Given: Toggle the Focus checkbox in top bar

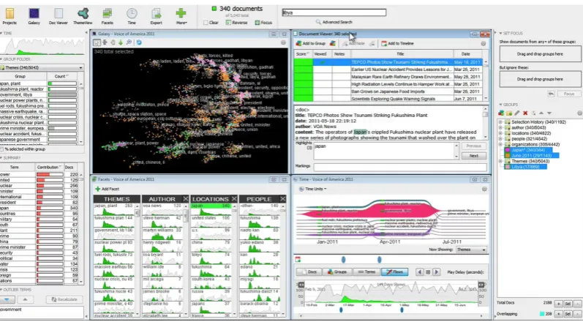Looking at the screenshot, I should (x=257, y=23).
